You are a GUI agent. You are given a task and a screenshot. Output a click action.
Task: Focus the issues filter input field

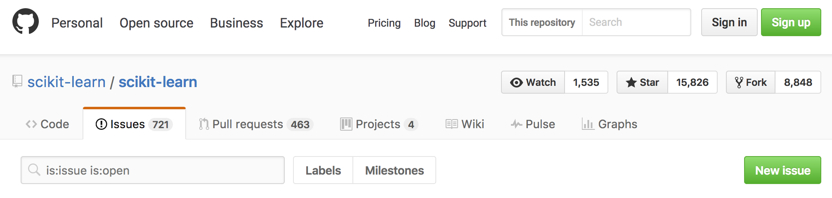pyautogui.click(x=161, y=170)
